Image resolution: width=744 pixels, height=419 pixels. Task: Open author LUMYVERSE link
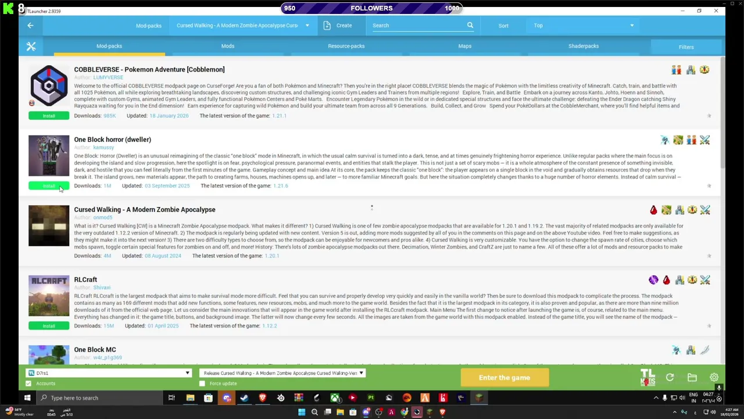tap(108, 77)
